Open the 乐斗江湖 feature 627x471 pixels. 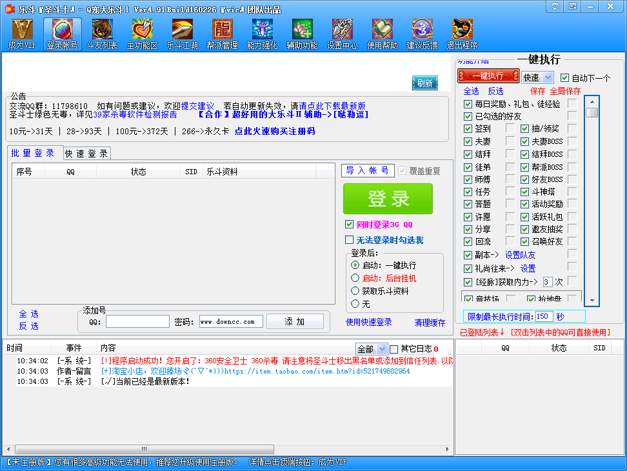[x=182, y=34]
